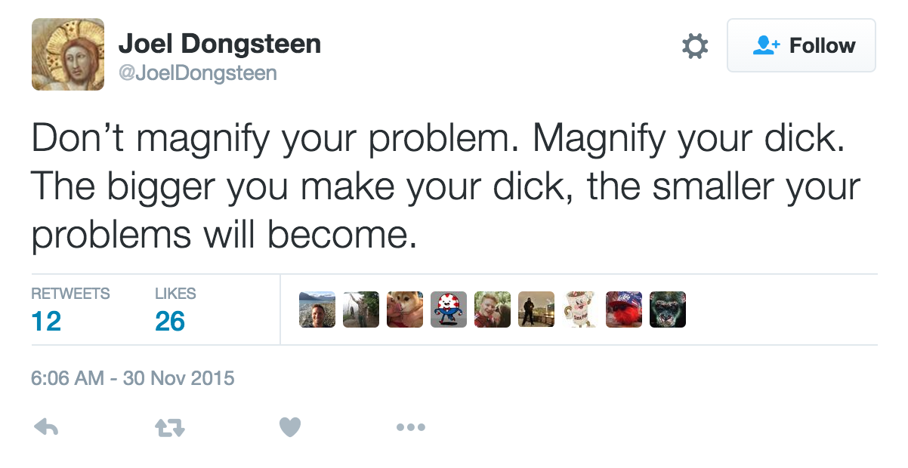
Task: Show the list of 12 retweets
Action: point(70,310)
